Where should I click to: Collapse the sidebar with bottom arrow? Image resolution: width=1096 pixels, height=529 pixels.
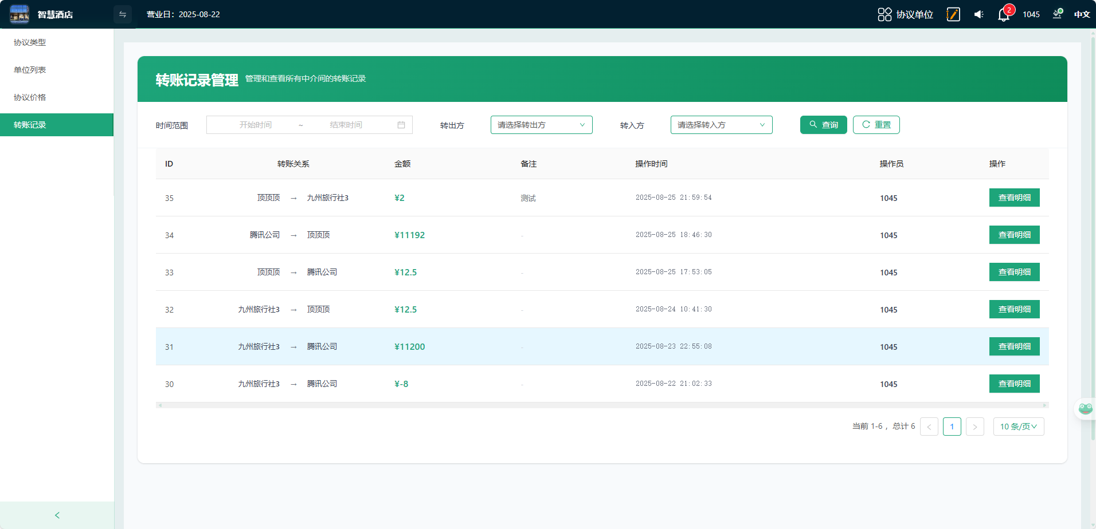[x=57, y=515]
